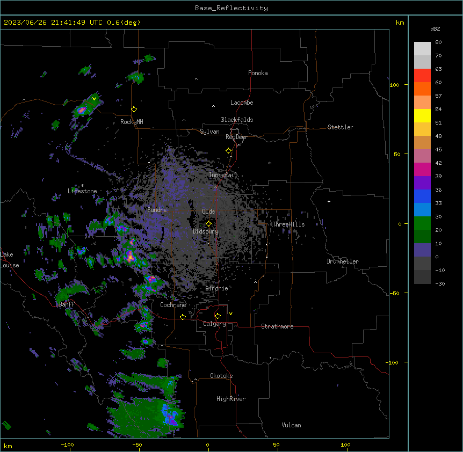
Task: Click the asterisk marker above Limestone
Action: 82,186
